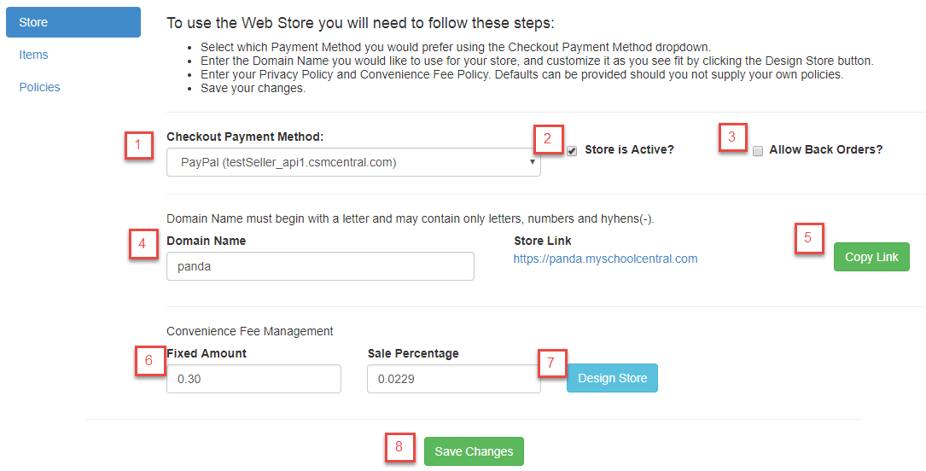Click the Sale Percentage input field
Image resolution: width=926 pixels, height=471 pixels.
tap(453, 379)
